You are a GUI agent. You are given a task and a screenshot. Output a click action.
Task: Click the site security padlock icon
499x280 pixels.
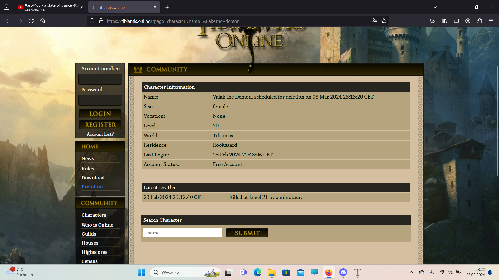pos(101,21)
